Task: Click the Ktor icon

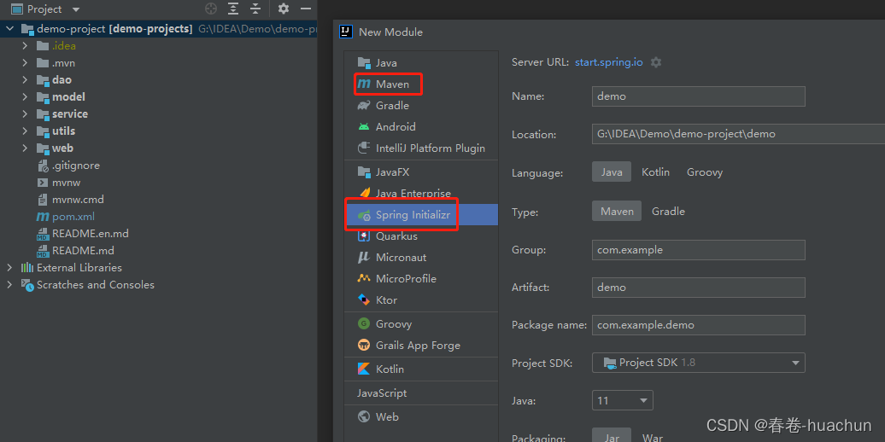Action: 364,300
